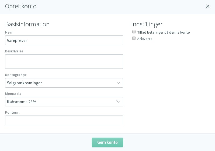Expand the chevron arrow beside Købsmoms 25%
Viewport: 215px width, 151px height.
118,102
